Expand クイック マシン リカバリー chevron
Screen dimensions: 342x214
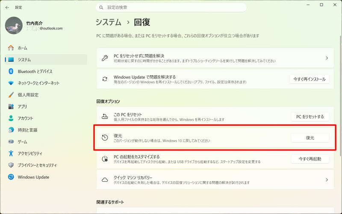point(327,180)
